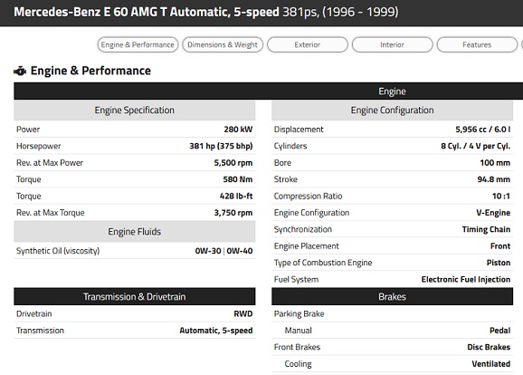The width and height of the screenshot is (523, 375).
Task: Click the Synchronization row label
Action: coord(303,229)
